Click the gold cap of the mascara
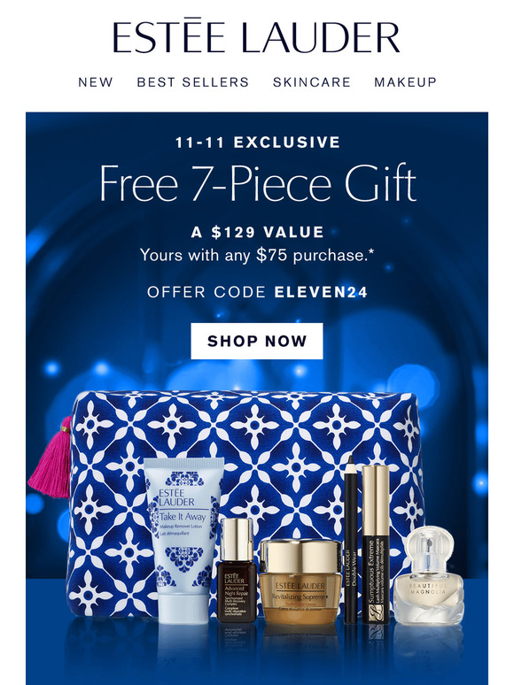 [x=376, y=500]
